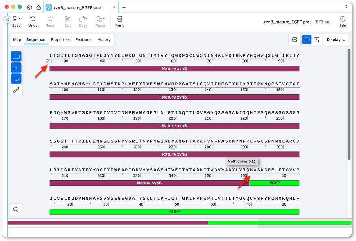The image size is (356, 241).
Task: Undo the last edit
Action: pos(33,22)
